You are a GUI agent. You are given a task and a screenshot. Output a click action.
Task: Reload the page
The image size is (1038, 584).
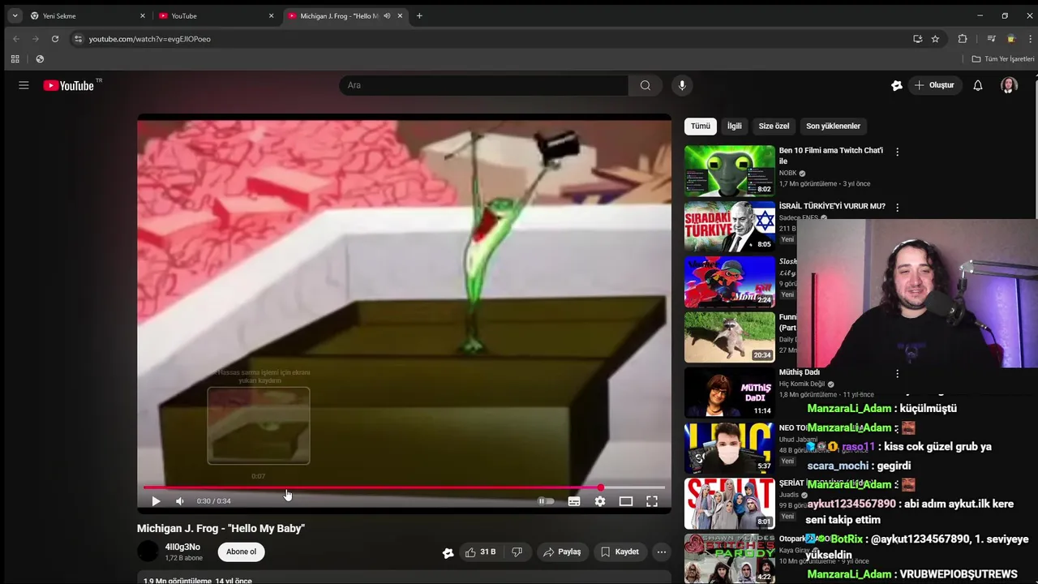point(55,38)
